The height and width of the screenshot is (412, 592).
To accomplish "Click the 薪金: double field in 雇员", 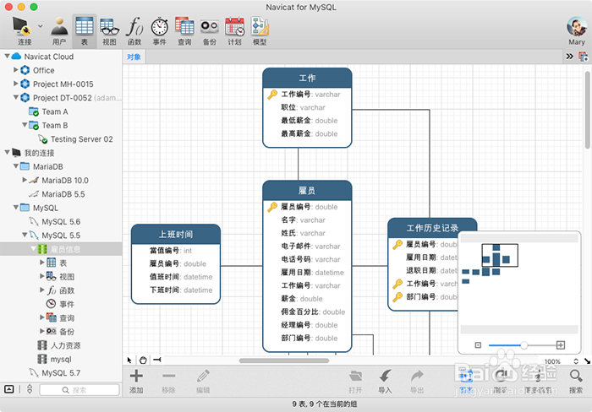I will click(x=302, y=299).
